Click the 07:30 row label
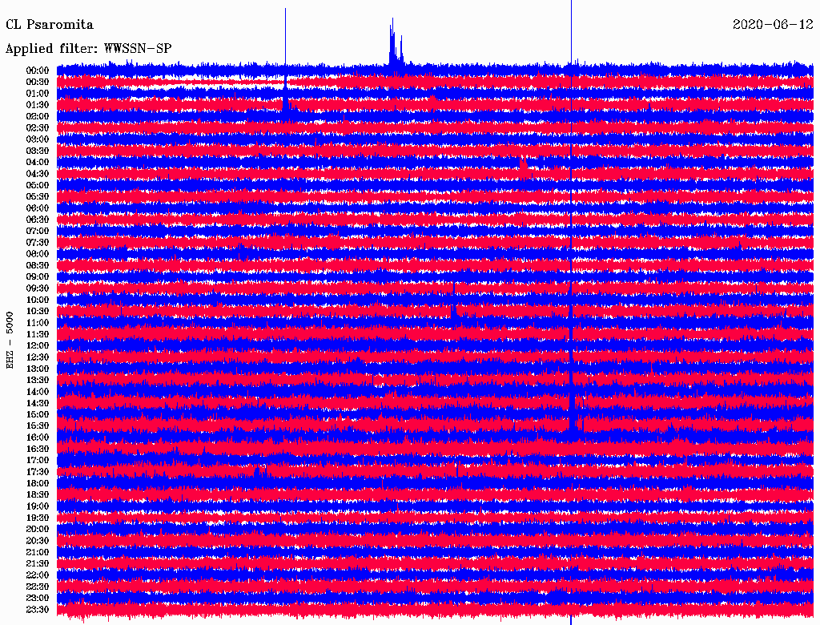The image size is (820, 625). click(38, 243)
